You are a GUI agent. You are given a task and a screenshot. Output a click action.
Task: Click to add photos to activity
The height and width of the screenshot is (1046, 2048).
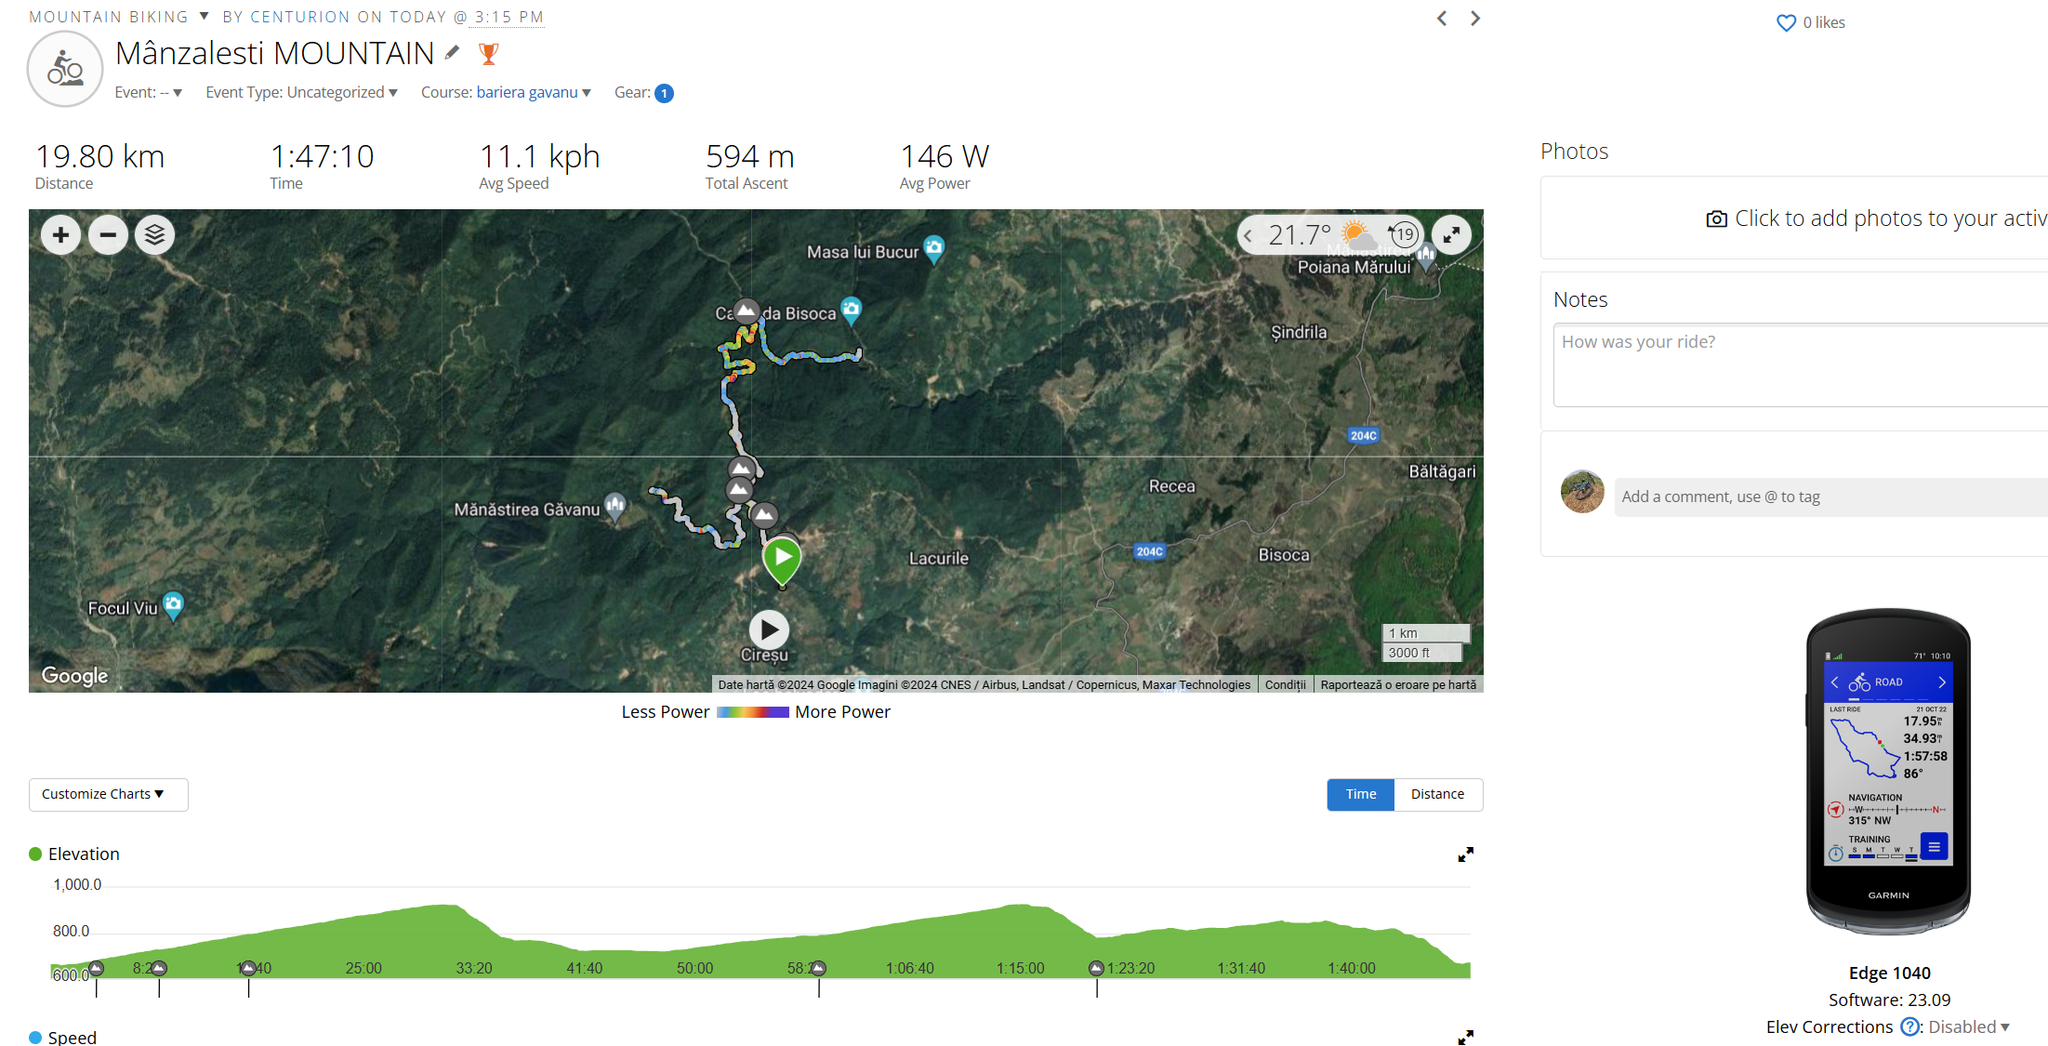1876,218
